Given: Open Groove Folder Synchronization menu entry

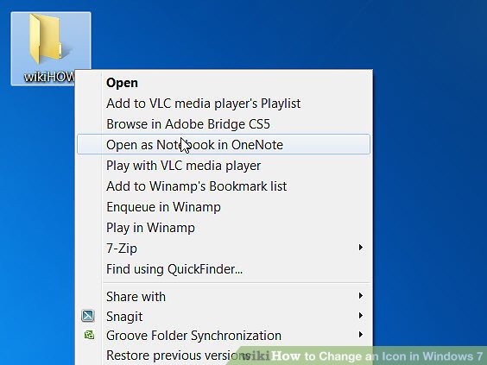Looking at the screenshot, I should click(224, 336).
